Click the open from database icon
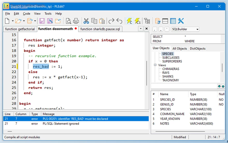228x143 pixels. [30, 21]
